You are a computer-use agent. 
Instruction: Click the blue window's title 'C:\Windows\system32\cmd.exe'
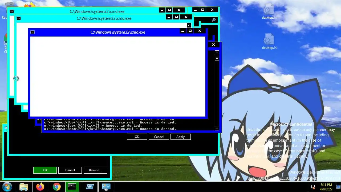pos(118,32)
